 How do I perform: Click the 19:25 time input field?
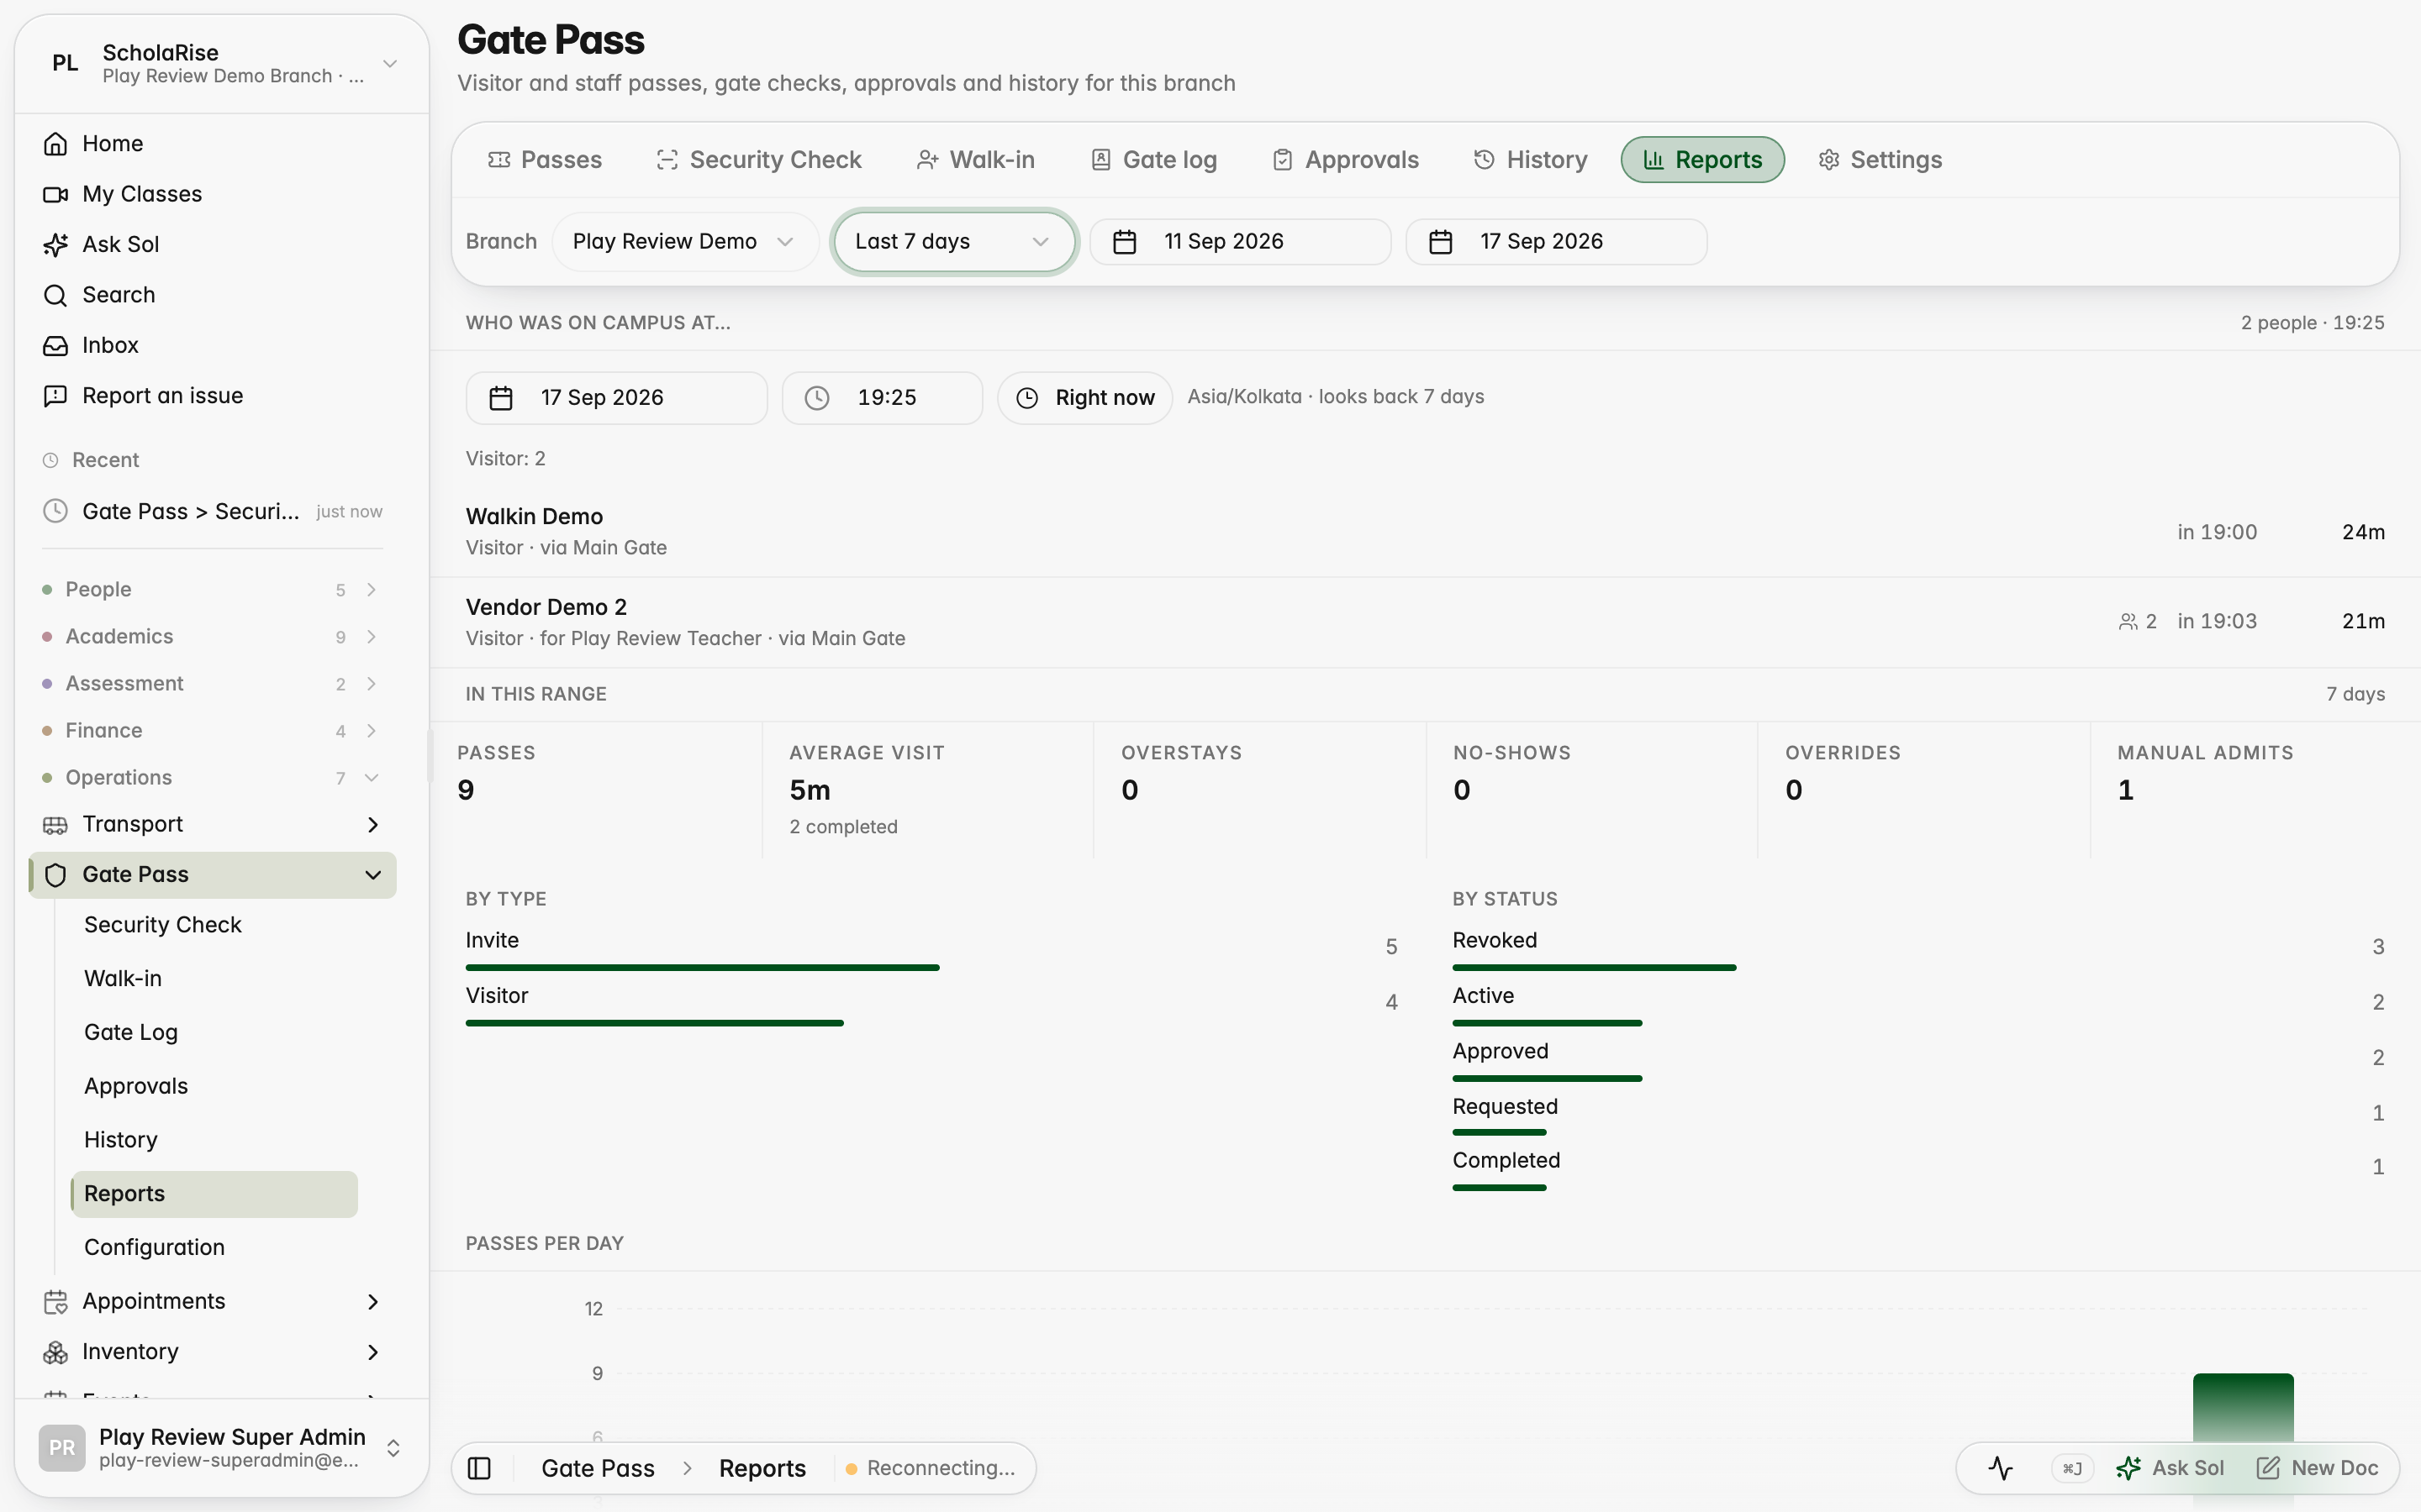pyautogui.click(x=883, y=398)
